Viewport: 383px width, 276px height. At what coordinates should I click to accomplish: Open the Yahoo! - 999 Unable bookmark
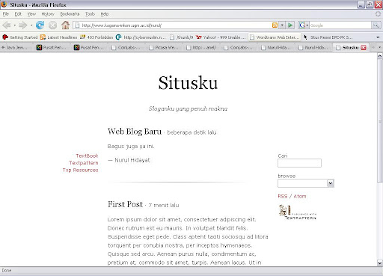pyautogui.click(x=221, y=37)
